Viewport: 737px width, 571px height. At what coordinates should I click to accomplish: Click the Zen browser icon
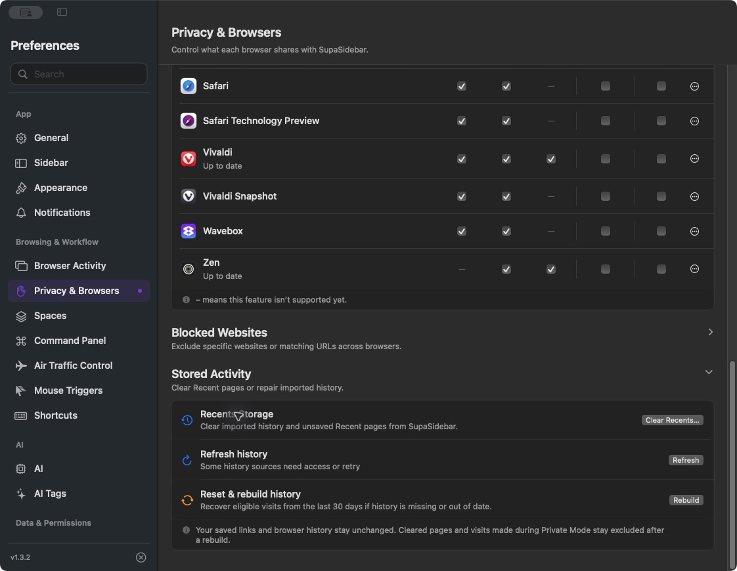click(189, 269)
